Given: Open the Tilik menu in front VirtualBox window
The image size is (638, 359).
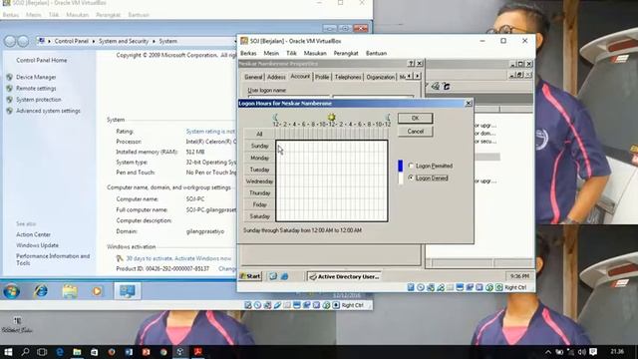Looking at the screenshot, I should [291, 53].
